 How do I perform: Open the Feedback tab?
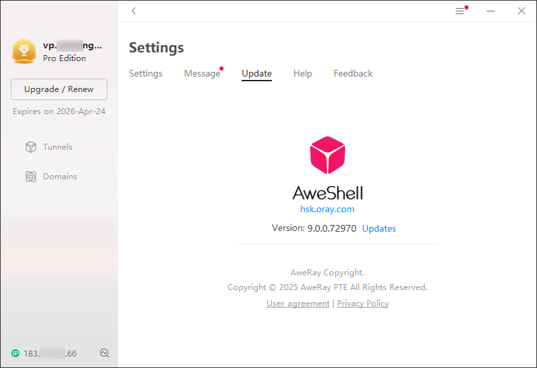click(x=353, y=73)
